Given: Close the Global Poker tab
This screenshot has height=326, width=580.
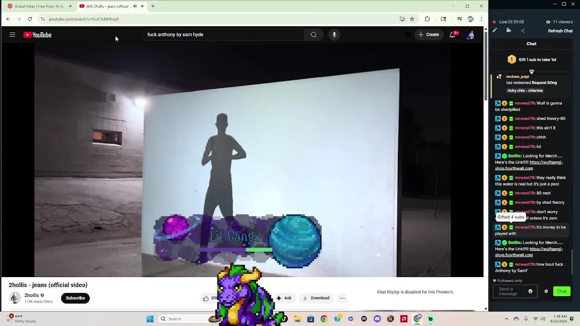Looking at the screenshot, I should point(70,6).
